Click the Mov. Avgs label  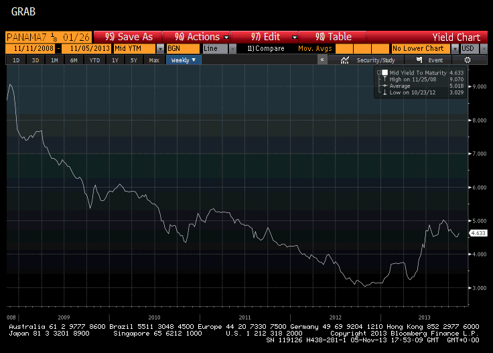tap(315, 49)
